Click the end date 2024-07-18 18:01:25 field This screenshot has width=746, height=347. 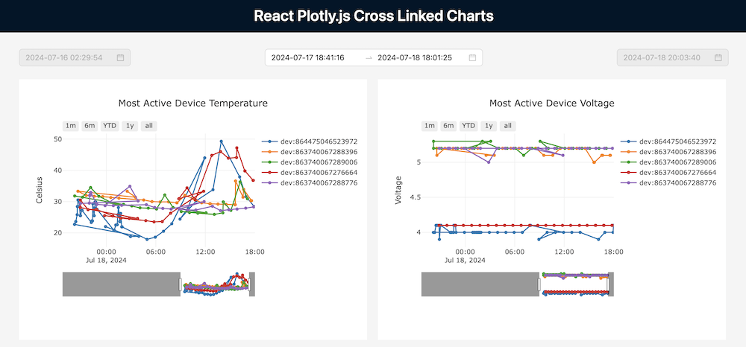coord(414,57)
